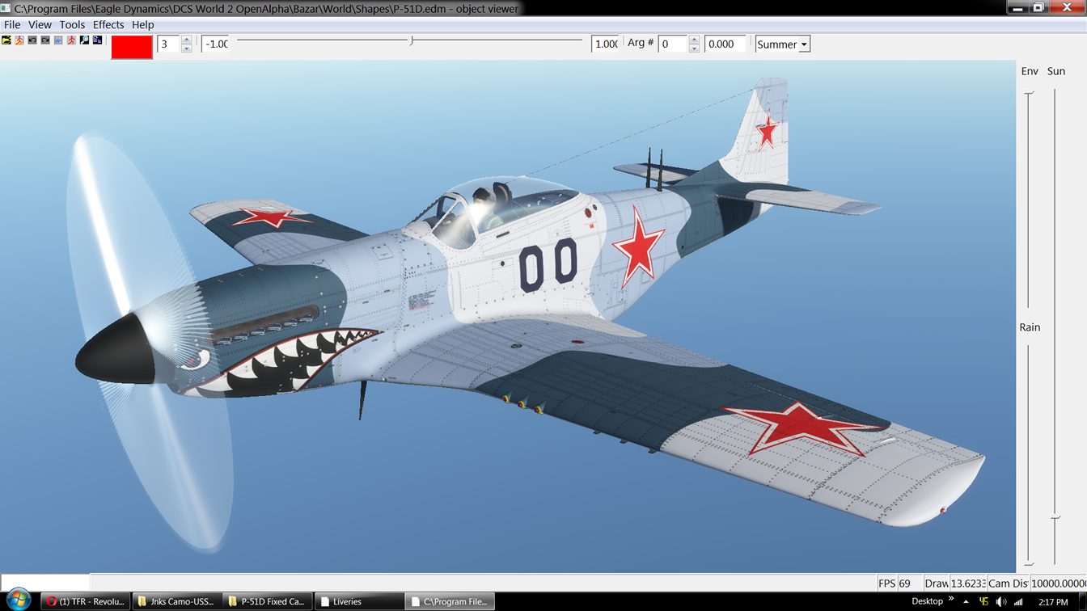Click the redo arrow toolbar icon
This screenshot has width=1087, height=611.
45,40
